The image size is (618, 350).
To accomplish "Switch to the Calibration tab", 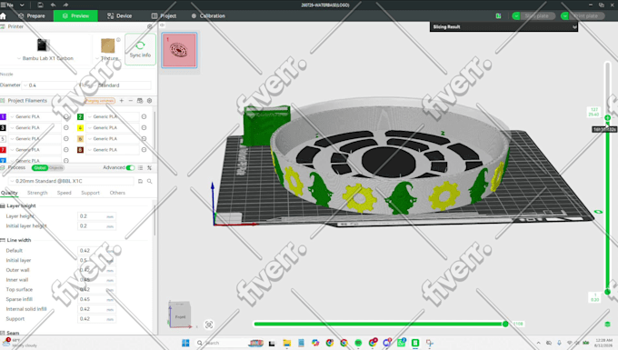I will (x=208, y=15).
